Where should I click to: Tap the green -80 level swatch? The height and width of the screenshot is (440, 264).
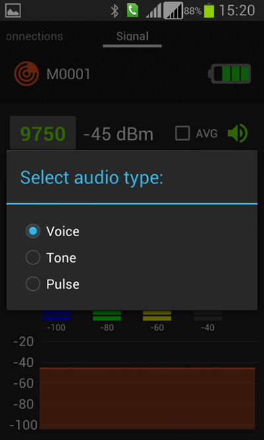coord(107,315)
